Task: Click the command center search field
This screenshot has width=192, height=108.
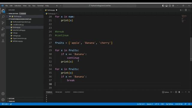Action: click(x=100, y=6)
